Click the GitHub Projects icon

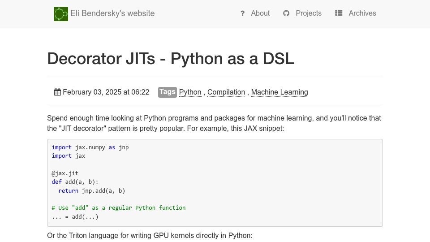pyautogui.click(x=286, y=13)
